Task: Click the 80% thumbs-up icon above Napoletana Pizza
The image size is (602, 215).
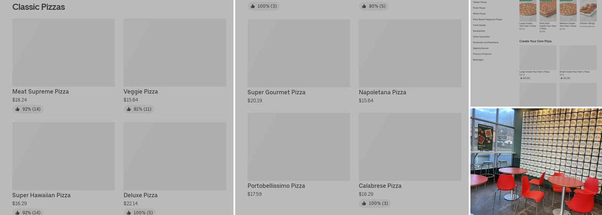Action: [364, 6]
